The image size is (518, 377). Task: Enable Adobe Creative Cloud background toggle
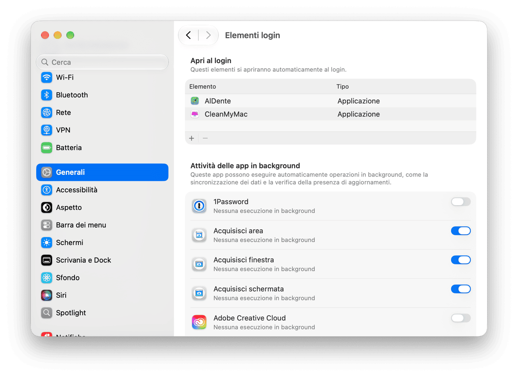tap(461, 318)
